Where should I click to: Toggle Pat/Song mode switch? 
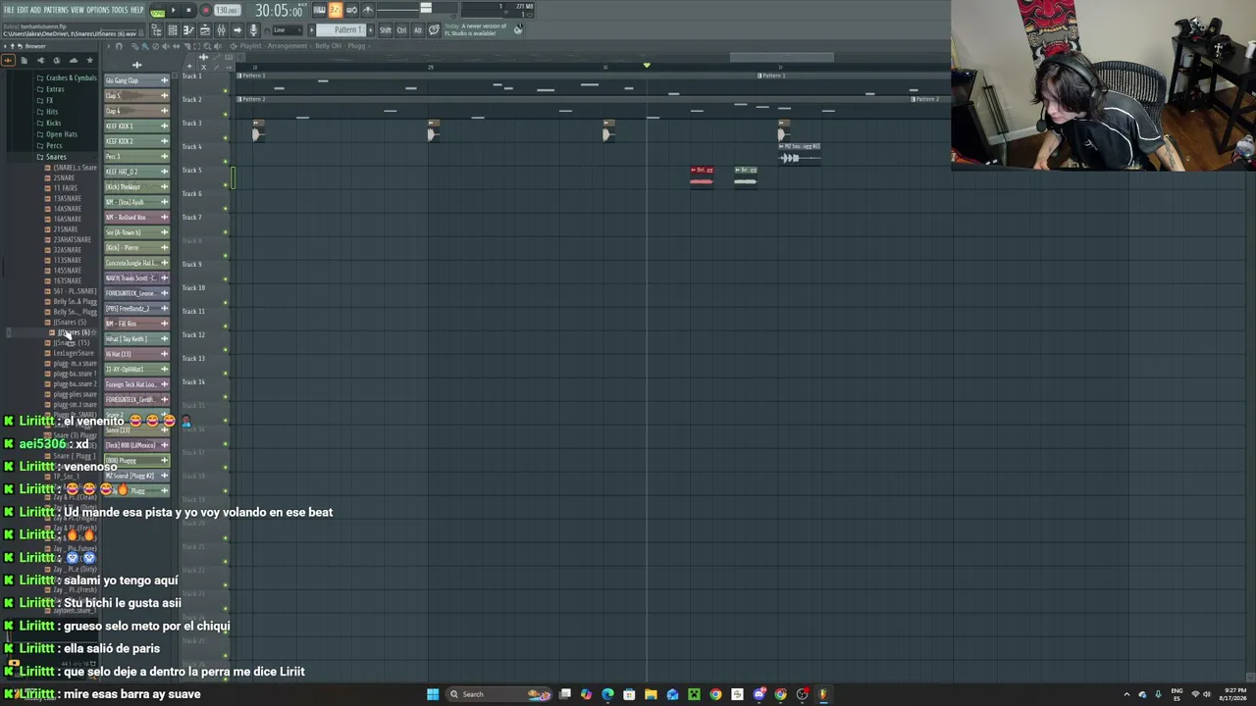[x=157, y=10]
